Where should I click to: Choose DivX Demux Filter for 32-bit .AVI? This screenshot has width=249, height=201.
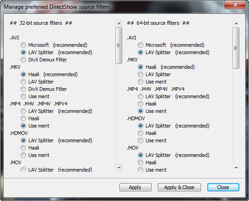tap(23, 60)
